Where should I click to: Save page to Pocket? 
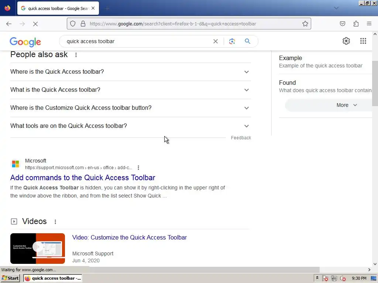[x=343, y=24]
